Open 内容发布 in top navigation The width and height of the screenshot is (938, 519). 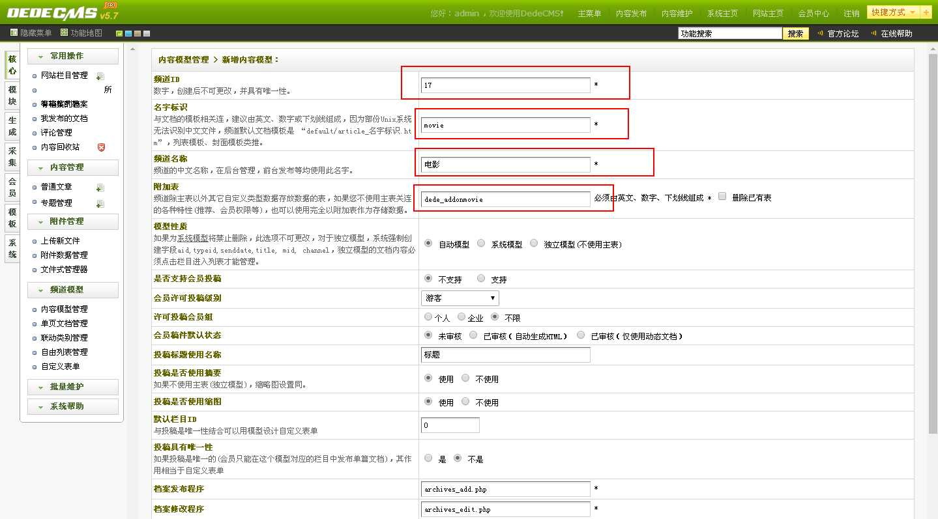631,13
